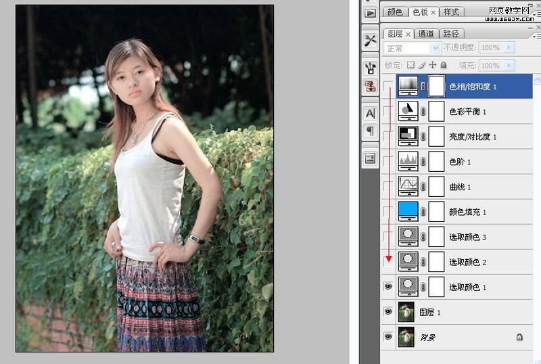Select the 色相/饱和度 1 adjustment icon
Image resolution: width=541 pixels, height=364 pixels.
(408, 87)
